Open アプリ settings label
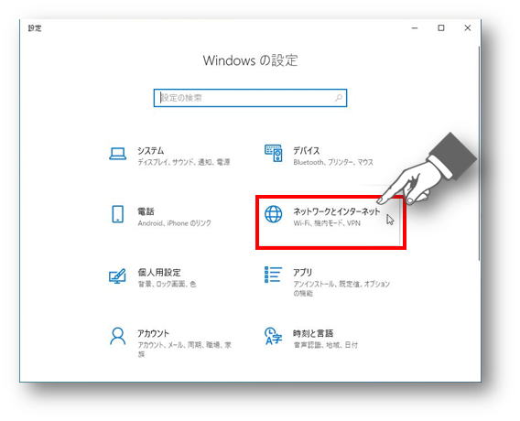The image size is (520, 421). pos(302,273)
